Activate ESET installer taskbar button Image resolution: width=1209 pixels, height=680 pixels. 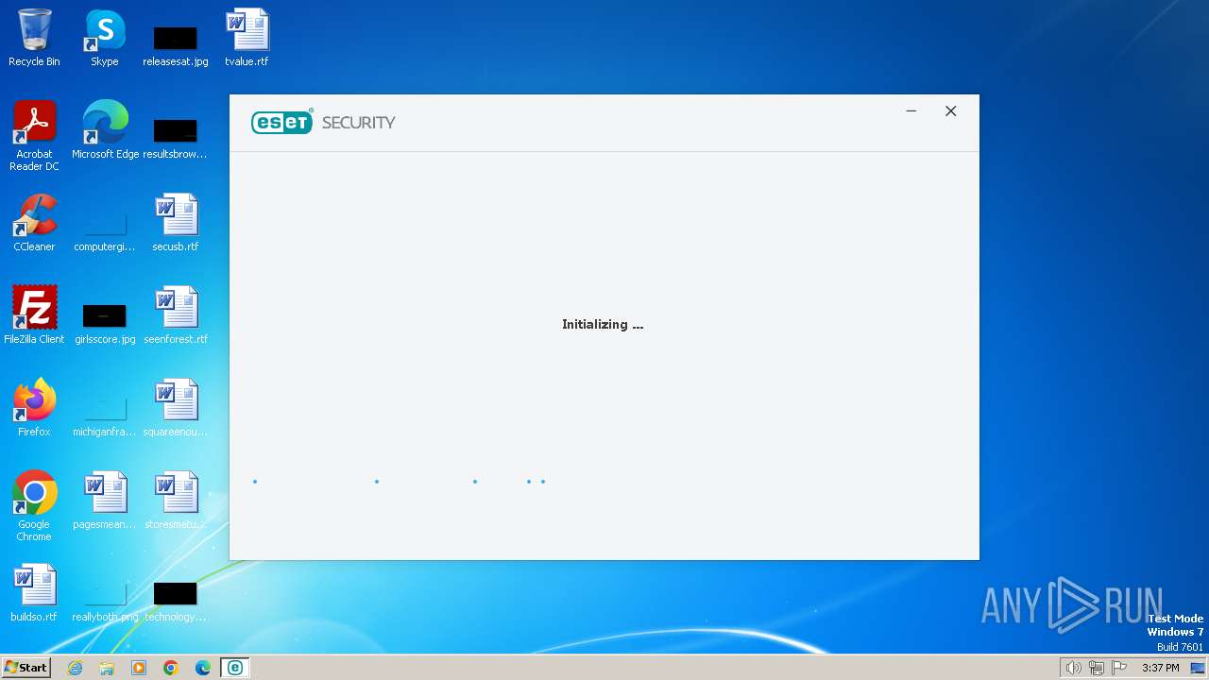click(234, 668)
